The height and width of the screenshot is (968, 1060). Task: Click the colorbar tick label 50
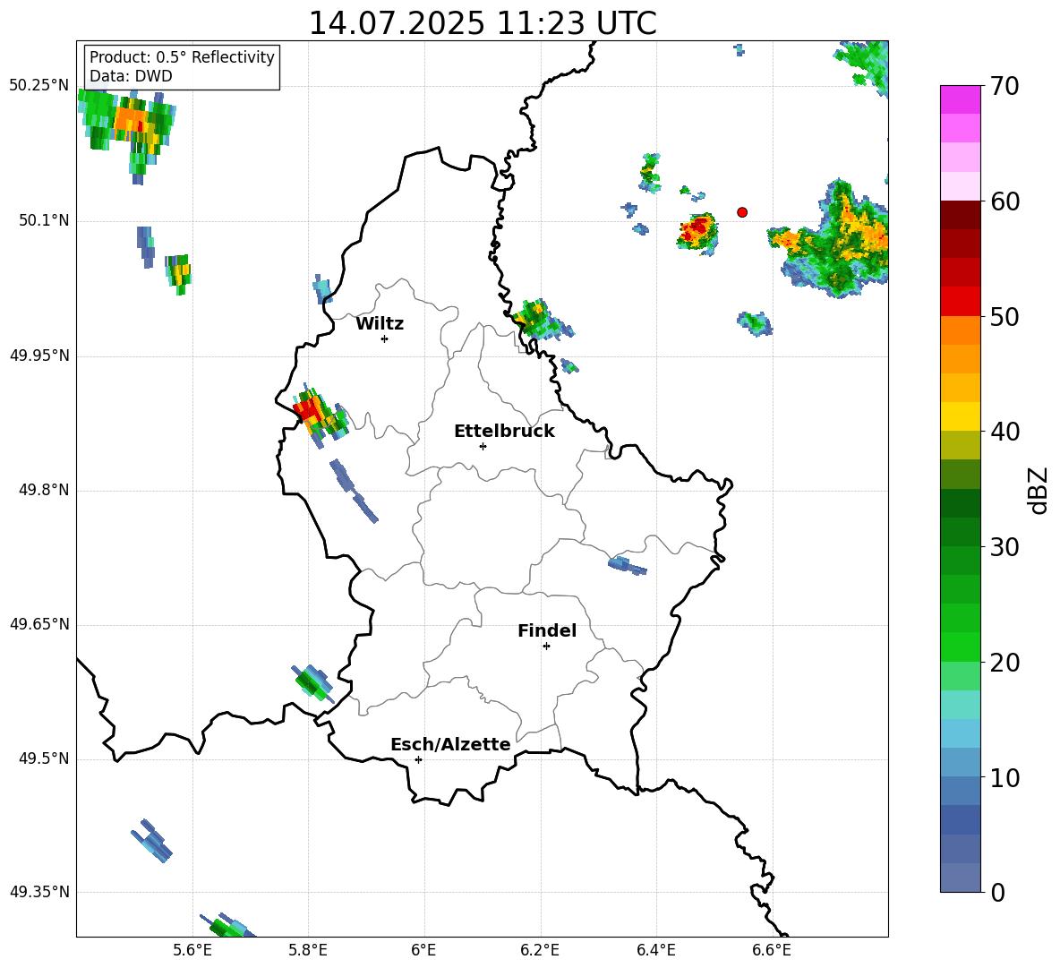pyautogui.click(x=1004, y=317)
